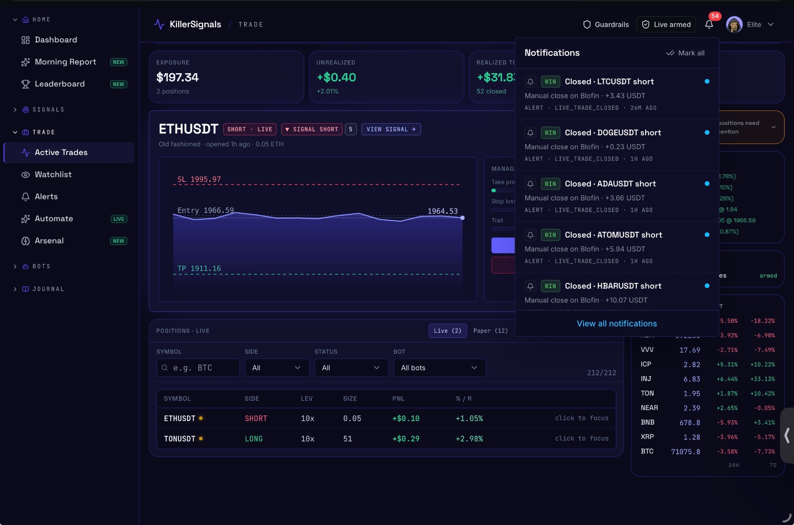Click the VIEW SIGNAL button
This screenshot has height=525, width=794.
coord(391,129)
